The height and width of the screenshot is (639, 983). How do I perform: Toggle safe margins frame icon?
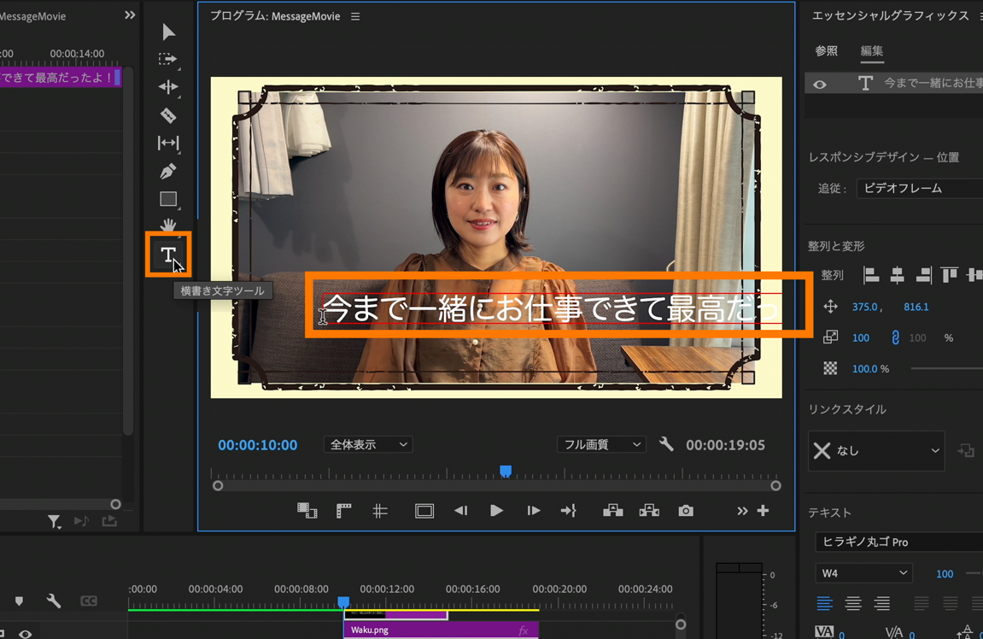pos(424,511)
